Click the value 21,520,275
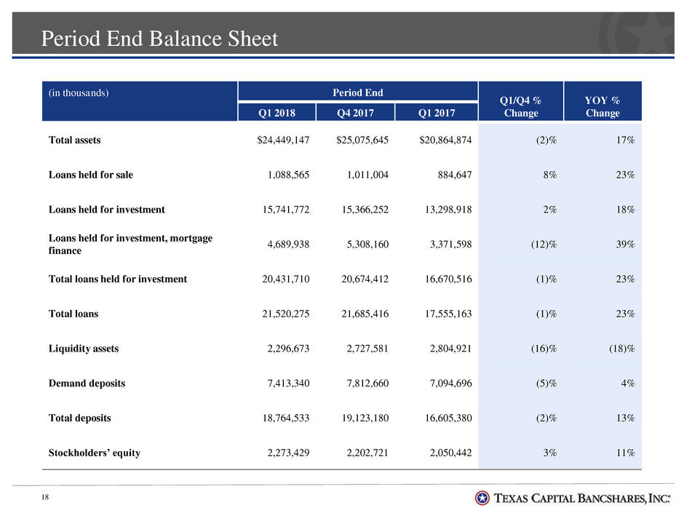 (286, 314)
